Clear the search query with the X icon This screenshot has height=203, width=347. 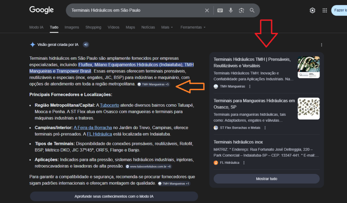pyautogui.click(x=207, y=10)
